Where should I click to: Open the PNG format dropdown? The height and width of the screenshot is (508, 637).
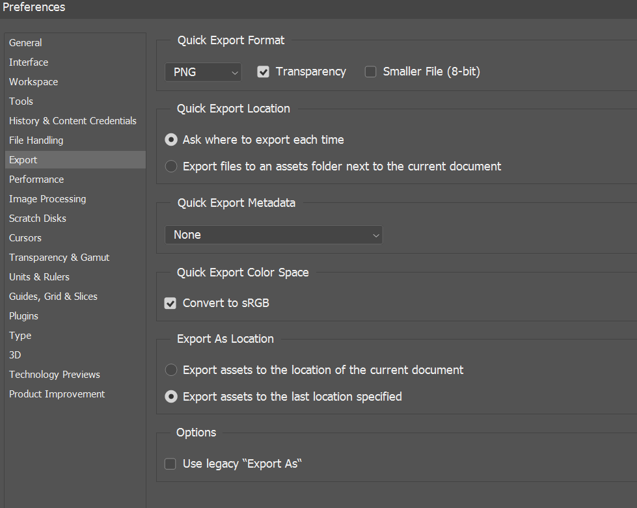pos(203,72)
